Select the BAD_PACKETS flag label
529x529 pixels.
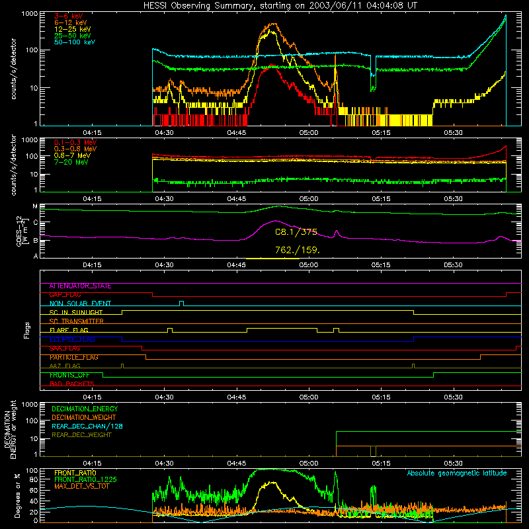72,384
